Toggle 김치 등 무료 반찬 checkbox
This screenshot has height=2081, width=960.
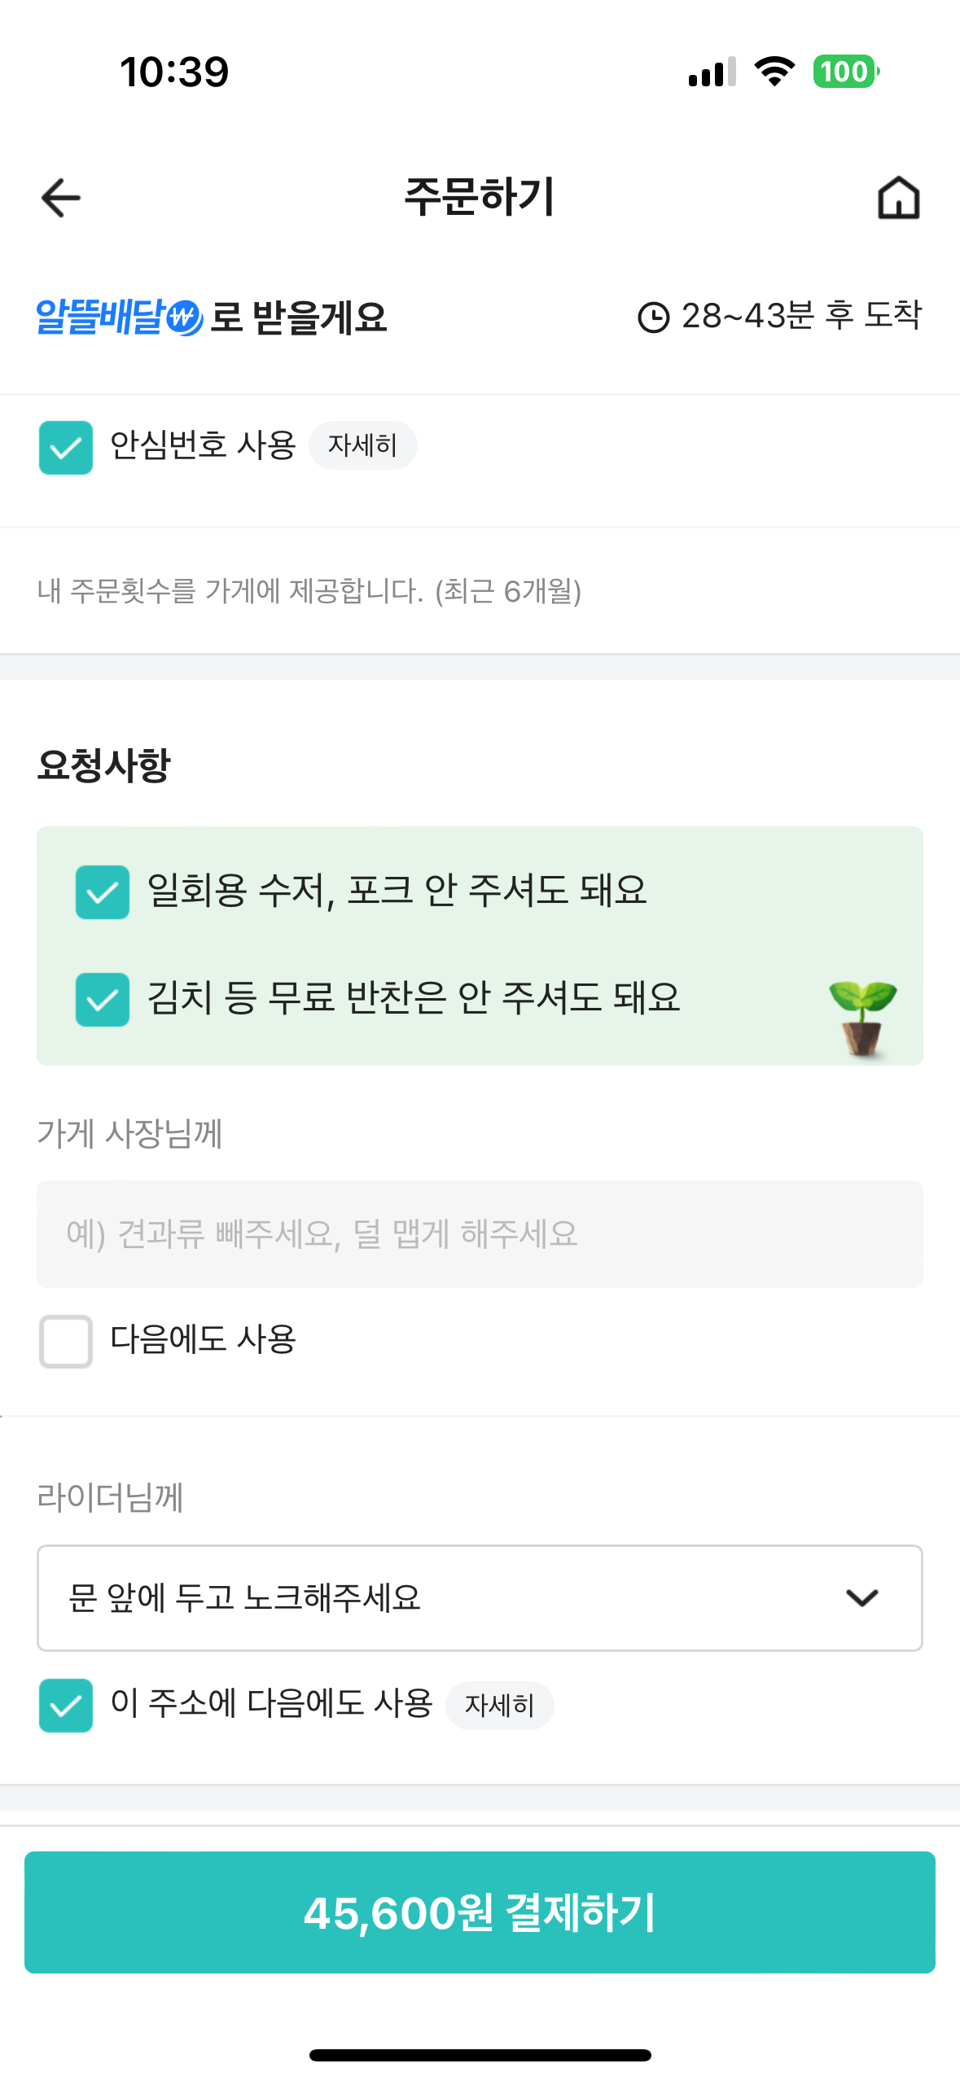click(x=103, y=999)
